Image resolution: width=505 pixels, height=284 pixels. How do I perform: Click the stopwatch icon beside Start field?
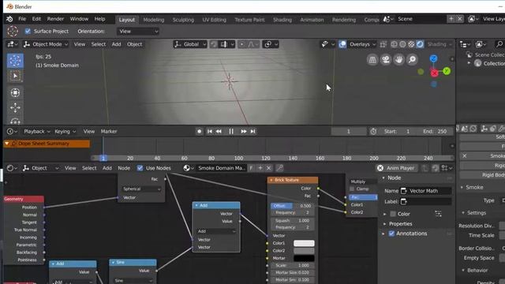click(x=373, y=132)
